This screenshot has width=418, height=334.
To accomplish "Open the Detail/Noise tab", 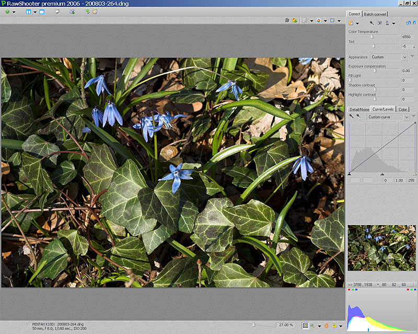I will pyautogui.click(x=359, y=109).
